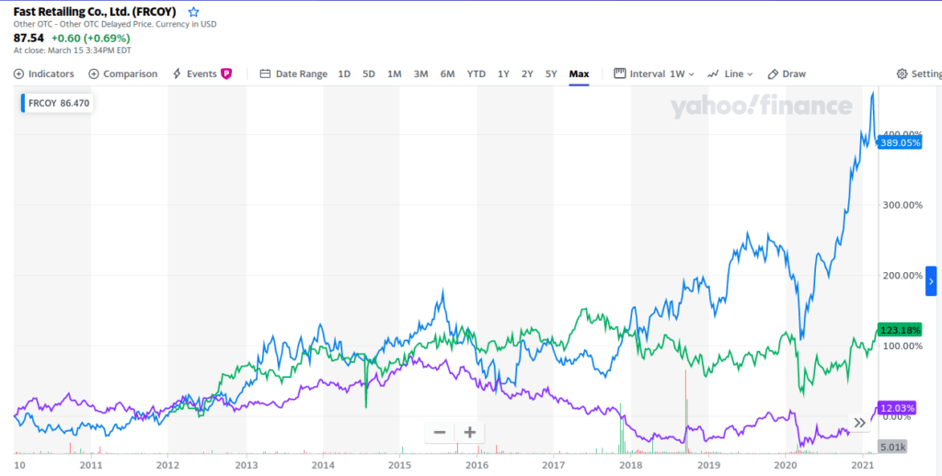Click the 389.05% price label on axis
942x476 pixels.
click(900, 142)
